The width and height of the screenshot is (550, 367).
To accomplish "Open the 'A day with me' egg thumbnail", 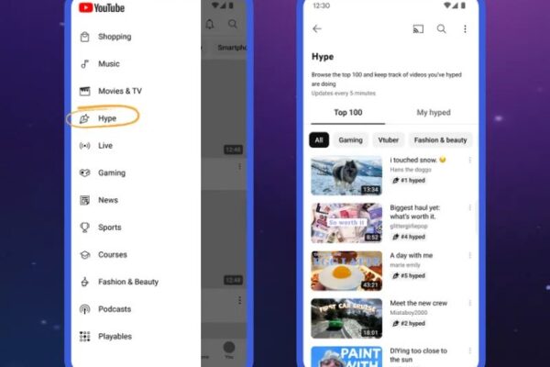I will (x=346, y=271).
